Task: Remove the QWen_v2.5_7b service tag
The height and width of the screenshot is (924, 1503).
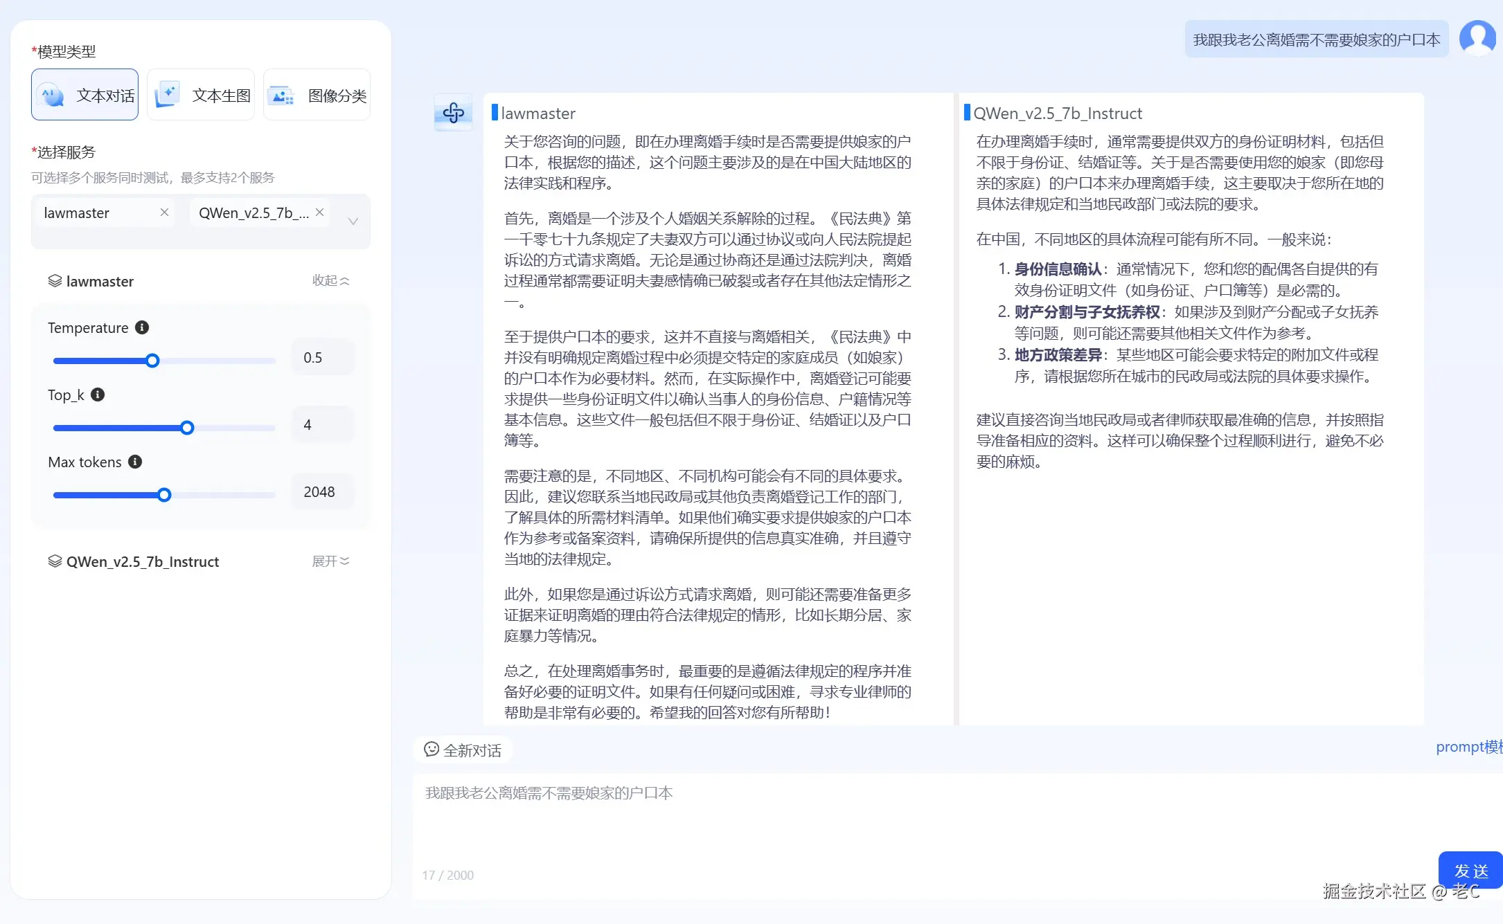Action: pos(319,212)
